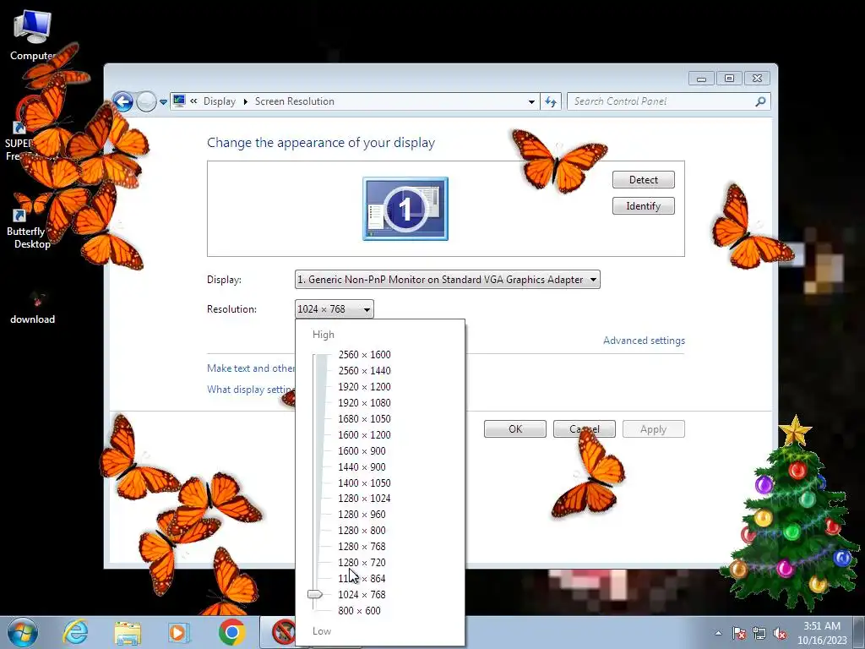Click the Action Center flag icon
The image size is (865, 649).
point(738,633)
